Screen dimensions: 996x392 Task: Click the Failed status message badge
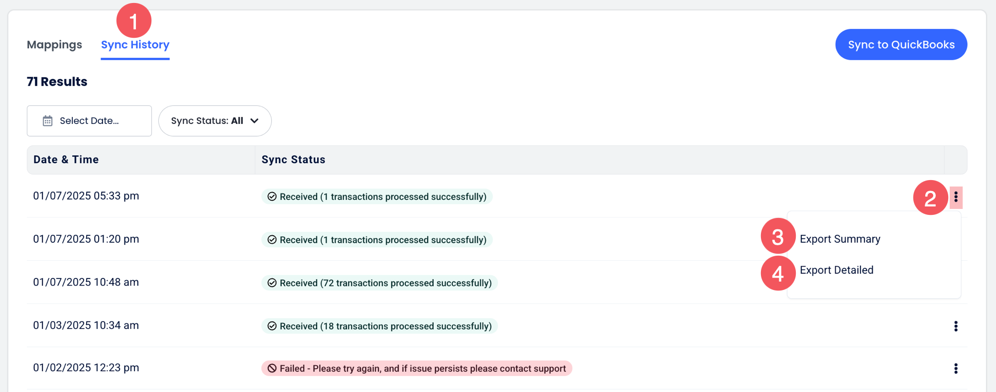417,369
